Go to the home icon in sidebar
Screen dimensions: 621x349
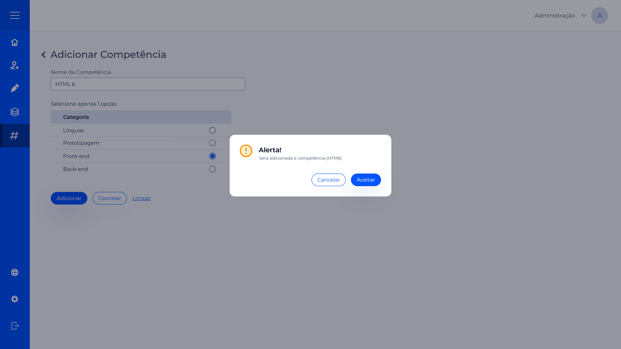[15, 42]
